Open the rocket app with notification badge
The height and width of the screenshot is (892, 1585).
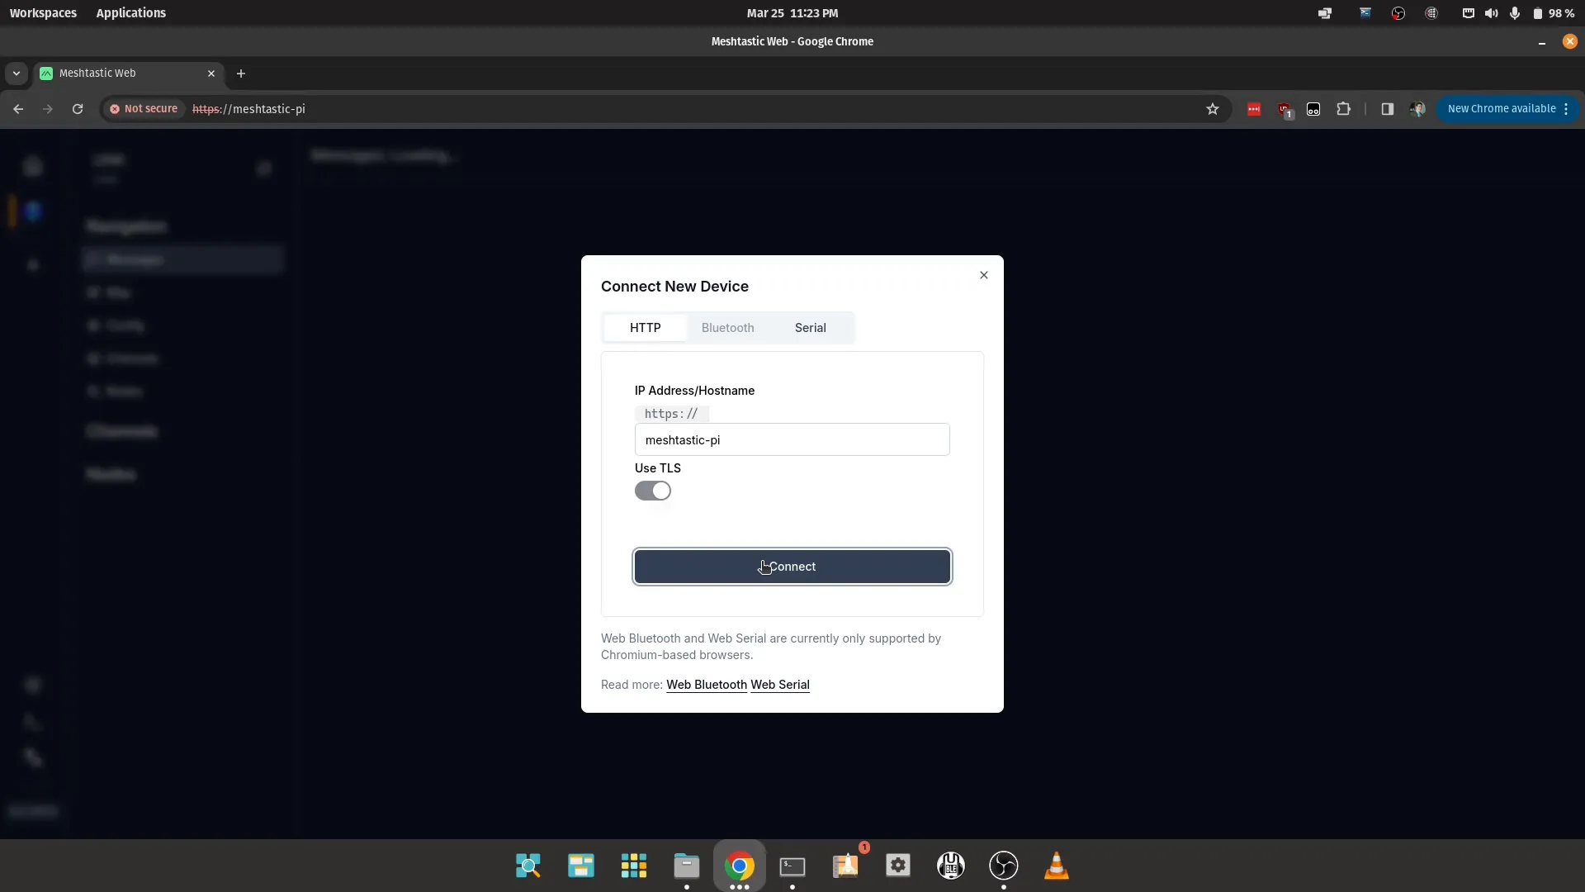[845, 866]
